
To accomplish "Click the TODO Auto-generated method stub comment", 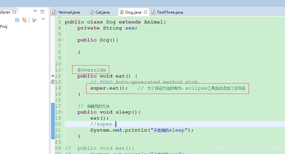I will click(x=144, y=82).
